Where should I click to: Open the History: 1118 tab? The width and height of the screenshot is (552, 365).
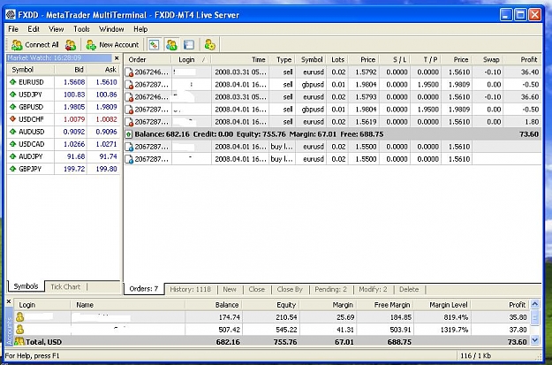tap(191, 290)
